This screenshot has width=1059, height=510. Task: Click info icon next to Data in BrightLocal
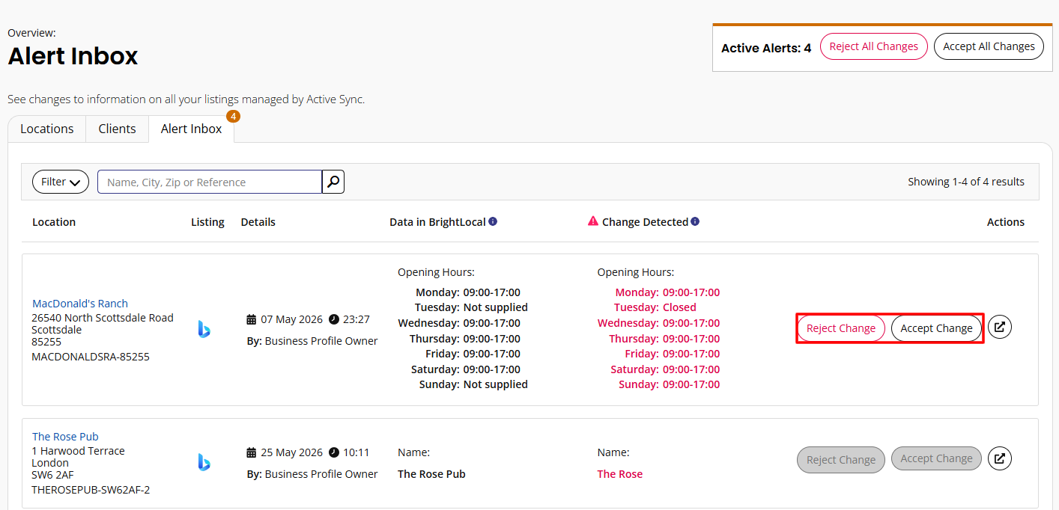(493, 221)
